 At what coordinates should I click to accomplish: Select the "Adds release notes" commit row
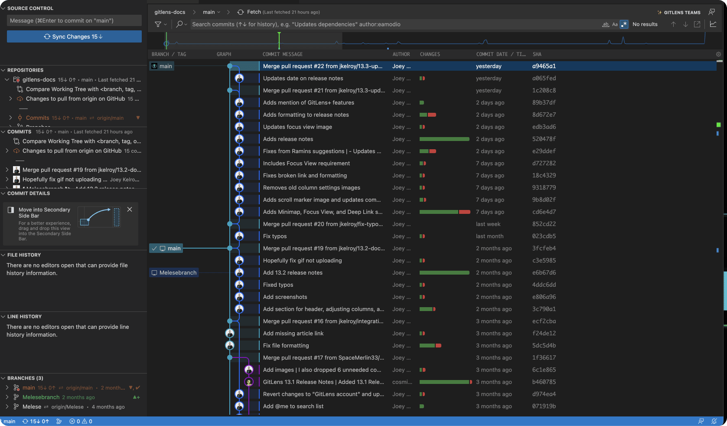pyautogui.click(x=432, y=139)
